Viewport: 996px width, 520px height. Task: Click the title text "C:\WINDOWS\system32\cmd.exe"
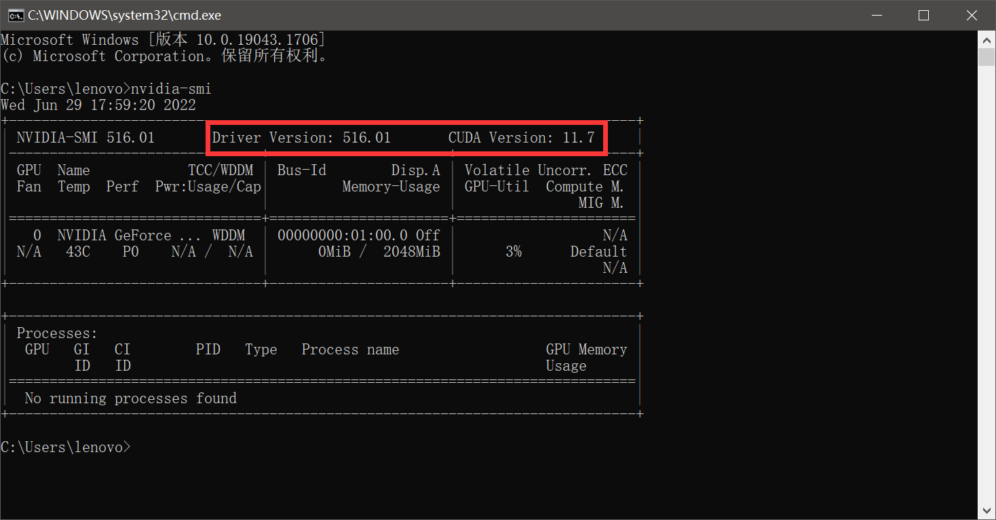tap(124, 15)
